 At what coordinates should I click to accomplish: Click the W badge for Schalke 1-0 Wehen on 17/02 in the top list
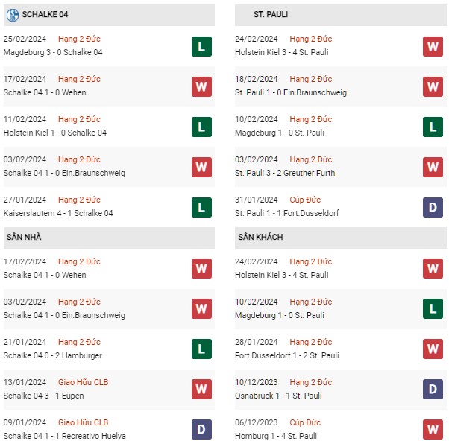(x=201, y=86)
